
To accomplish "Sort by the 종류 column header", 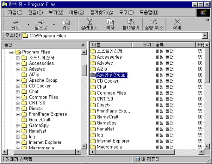I will click(x=174, y=44).
